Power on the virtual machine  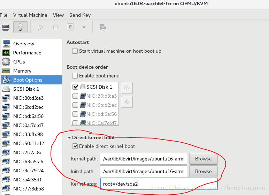point(40,27)
